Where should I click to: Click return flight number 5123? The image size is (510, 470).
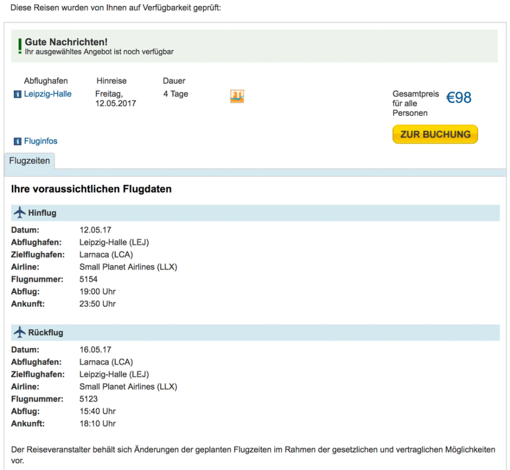click(89, 399)
